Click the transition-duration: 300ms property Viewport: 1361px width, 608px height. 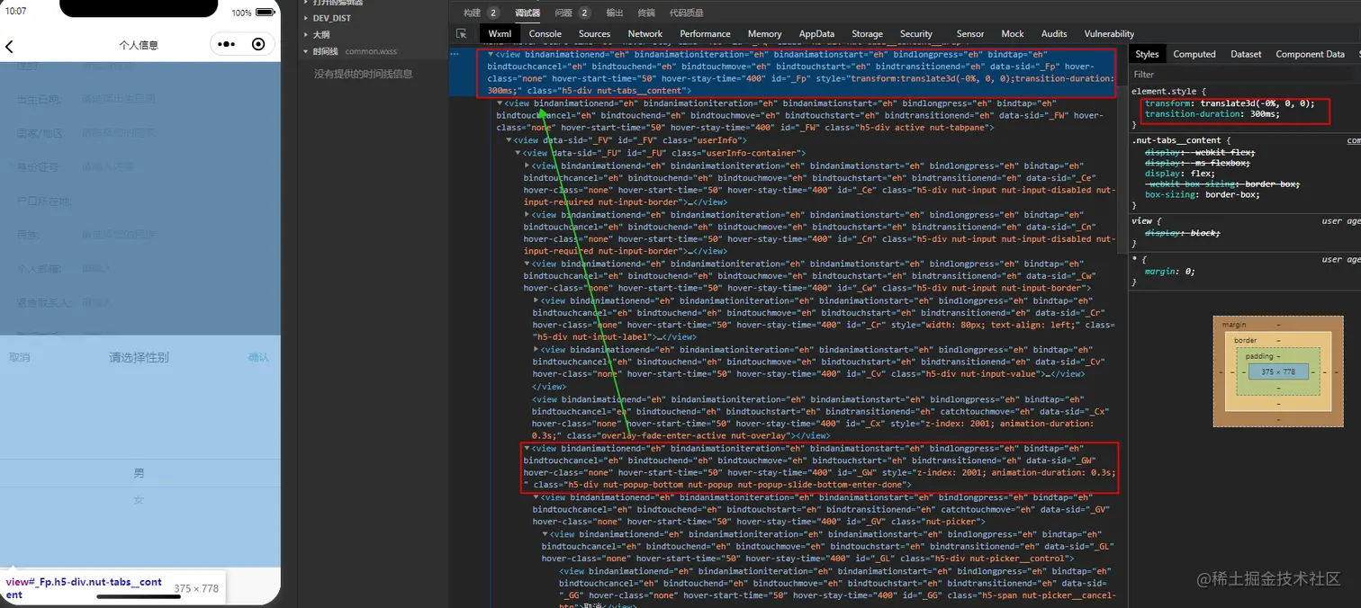pyautogui.click(x=1212, y=114)
